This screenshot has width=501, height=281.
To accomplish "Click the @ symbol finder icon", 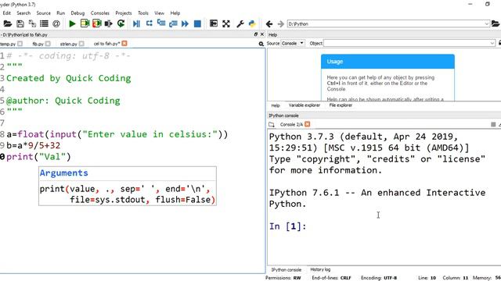I will (x=56, y=23).
